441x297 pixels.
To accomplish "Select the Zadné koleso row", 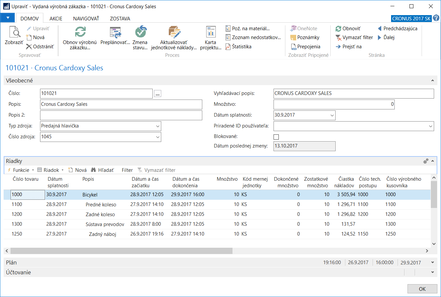I will click(x=217, y=214).
